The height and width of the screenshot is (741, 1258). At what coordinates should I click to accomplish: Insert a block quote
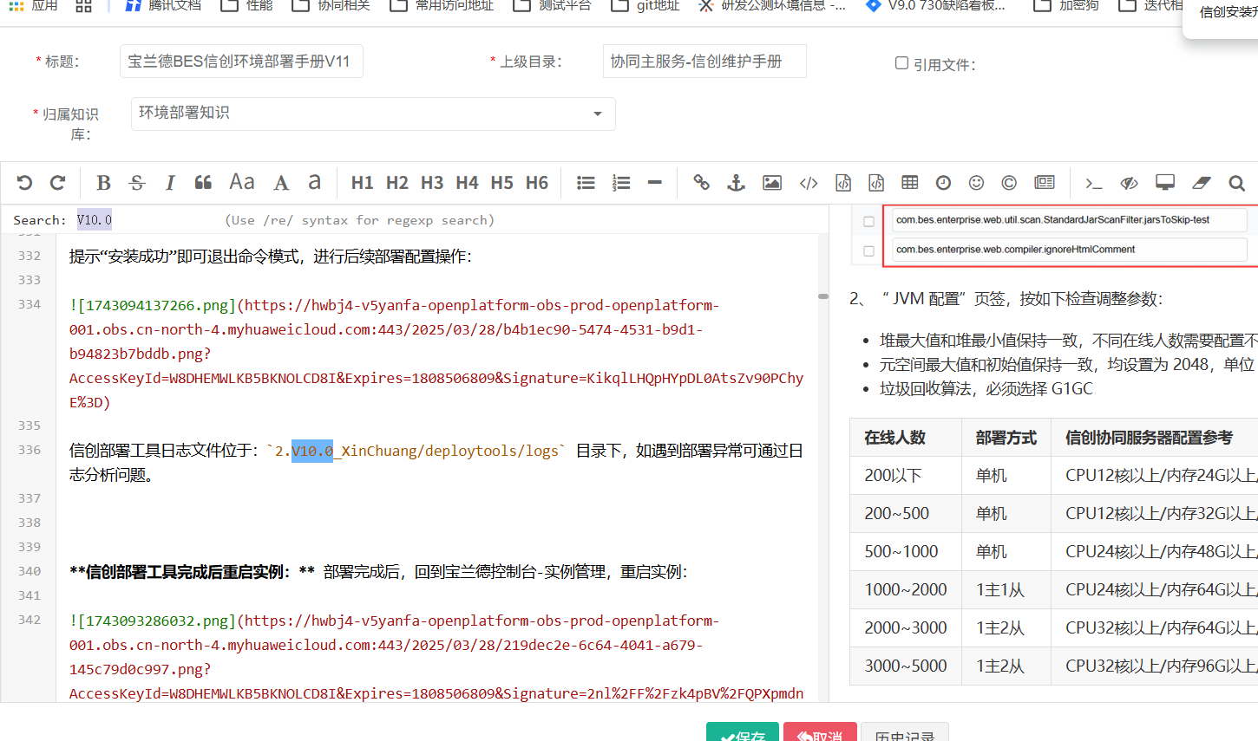203,183
